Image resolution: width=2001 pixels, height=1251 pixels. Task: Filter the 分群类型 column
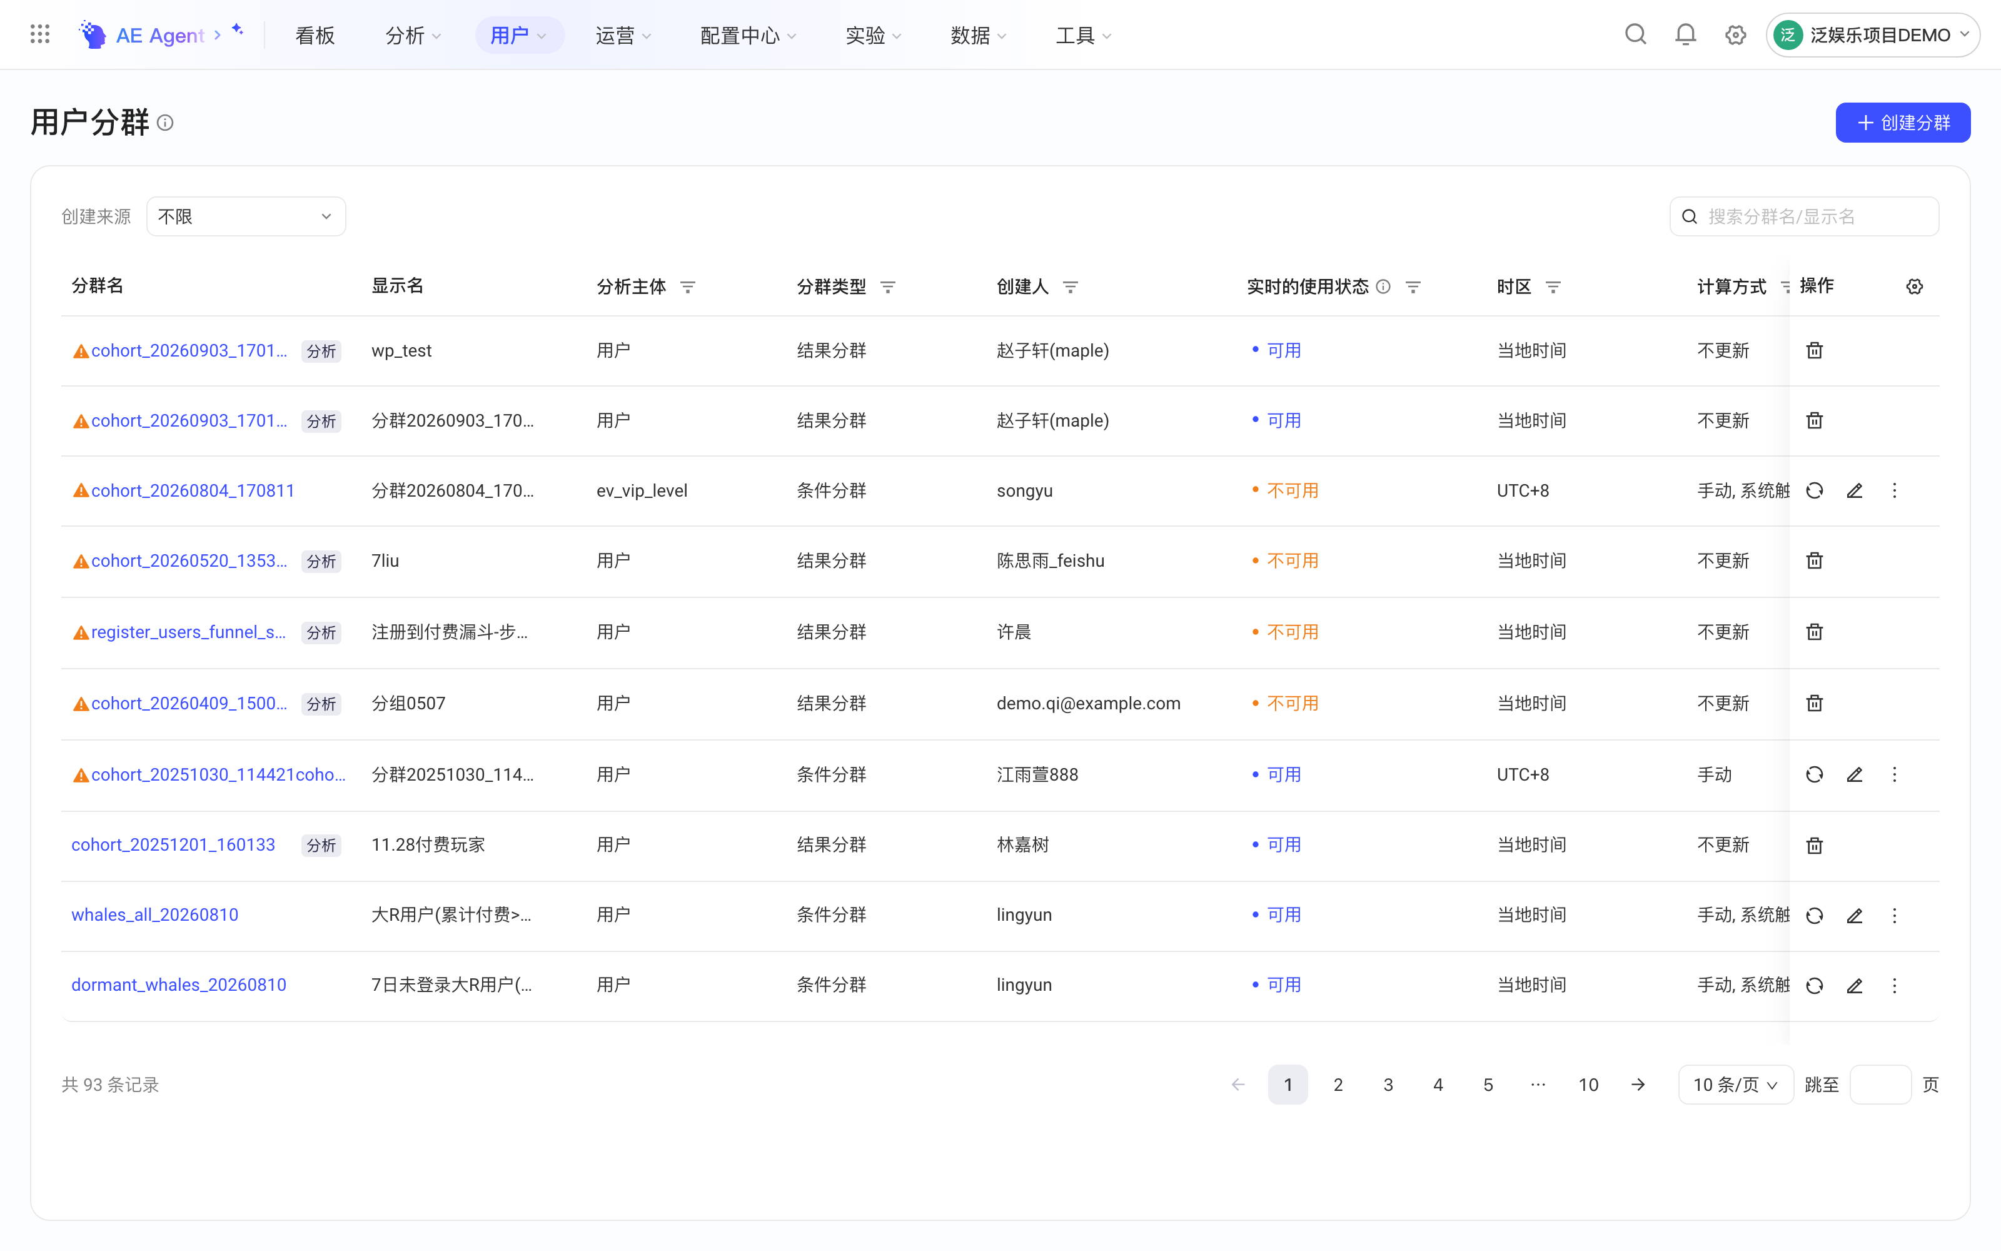(x=887, y=287)
